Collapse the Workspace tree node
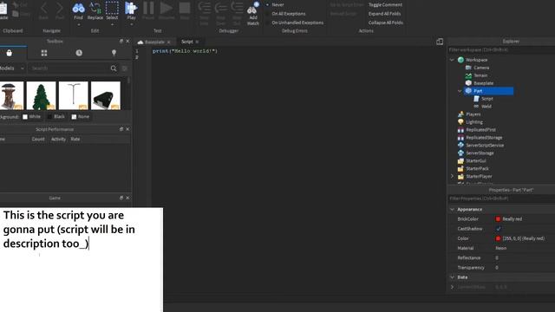This screenshot has height=312, width=555. click(x=452, y=60)
